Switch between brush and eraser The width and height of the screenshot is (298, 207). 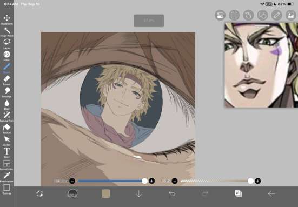coord(39,193)
